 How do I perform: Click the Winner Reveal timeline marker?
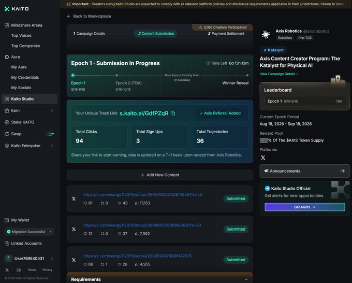[247, 75]
